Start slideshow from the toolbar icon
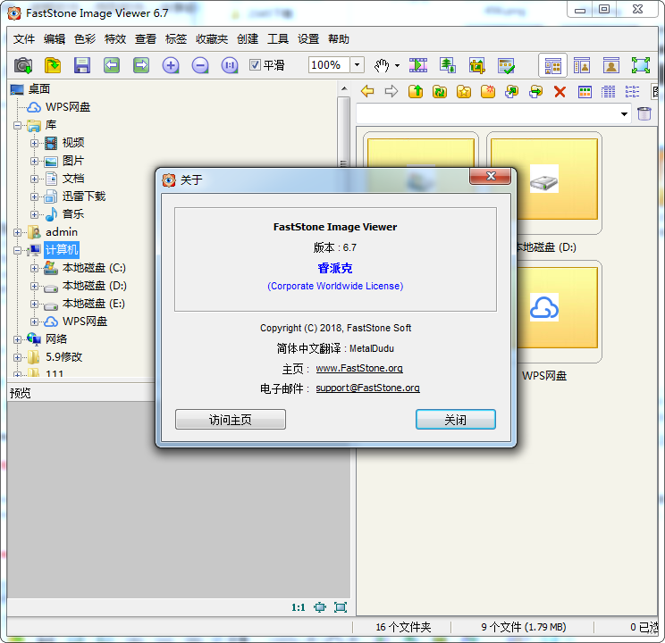Viewport: 665px width, 643px height. point(418,65)
